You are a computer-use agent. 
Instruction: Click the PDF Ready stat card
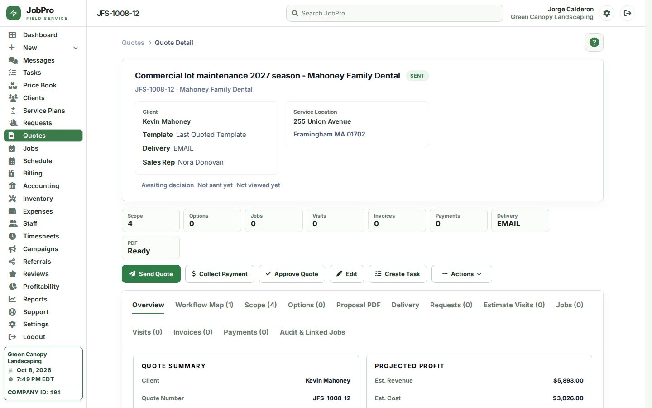point(150,248)
